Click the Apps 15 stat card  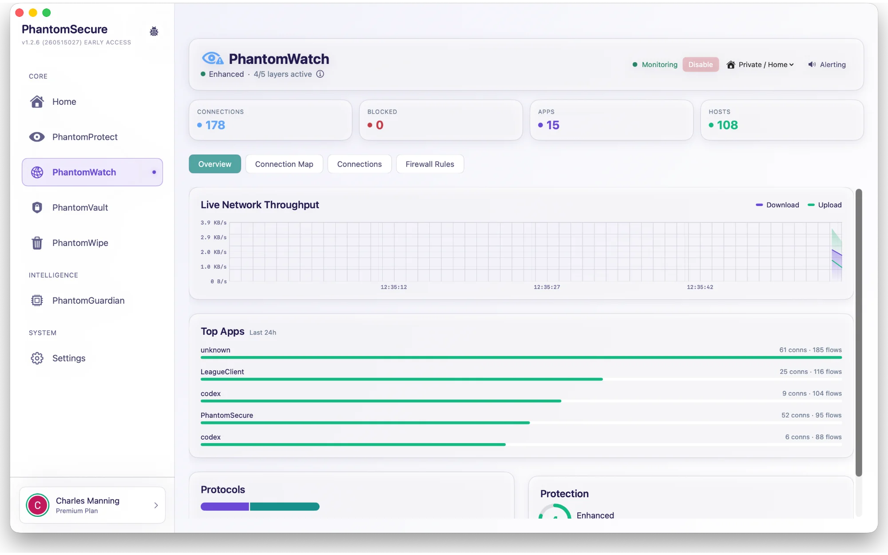(611, 120)
